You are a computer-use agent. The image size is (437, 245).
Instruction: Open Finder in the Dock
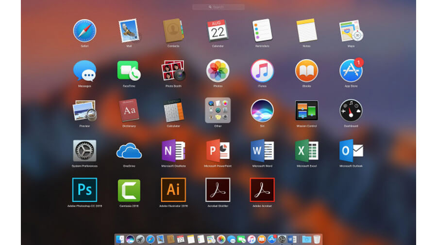click(120, 239)
